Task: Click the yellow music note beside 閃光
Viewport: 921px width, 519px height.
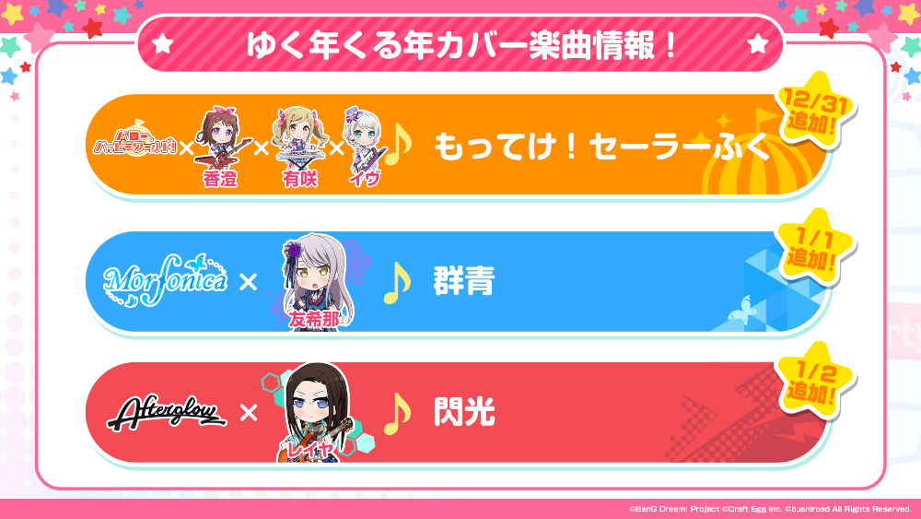Action: 397,413
